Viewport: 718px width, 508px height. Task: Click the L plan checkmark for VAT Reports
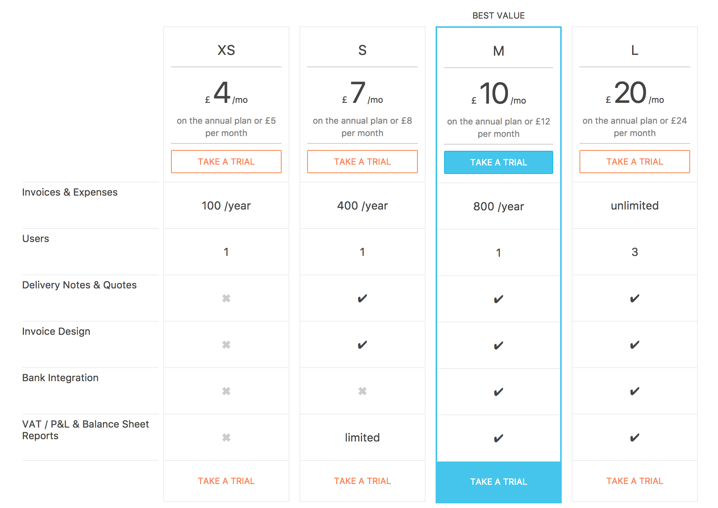635,437
